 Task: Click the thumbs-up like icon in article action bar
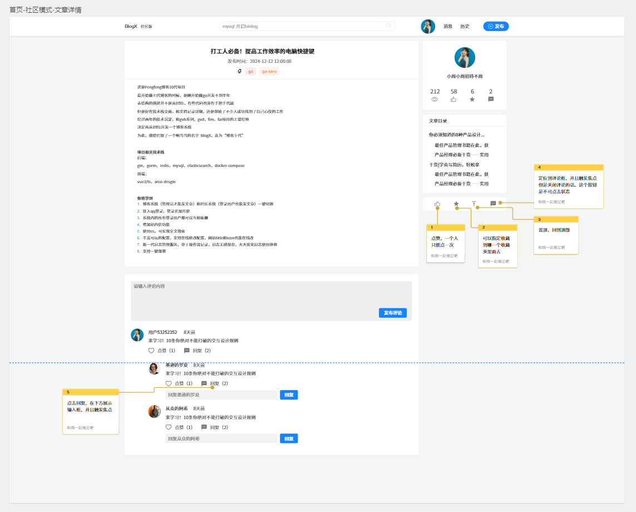[x=437, y=204]
